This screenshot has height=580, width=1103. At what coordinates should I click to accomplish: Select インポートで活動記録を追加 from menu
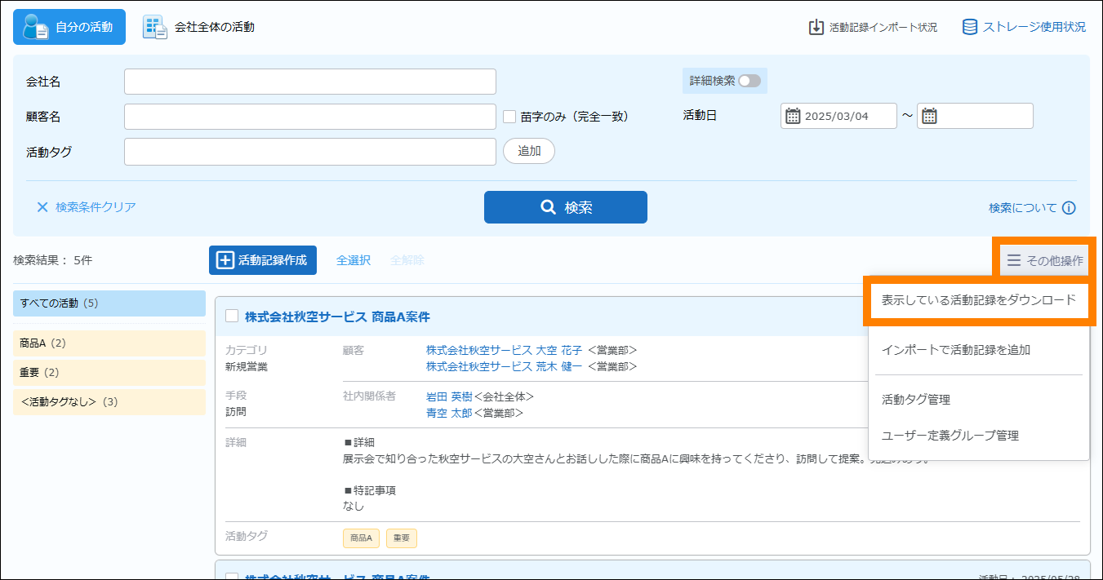[955, 350]
